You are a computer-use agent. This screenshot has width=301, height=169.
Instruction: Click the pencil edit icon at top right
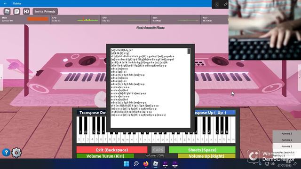tap(225, 4)
